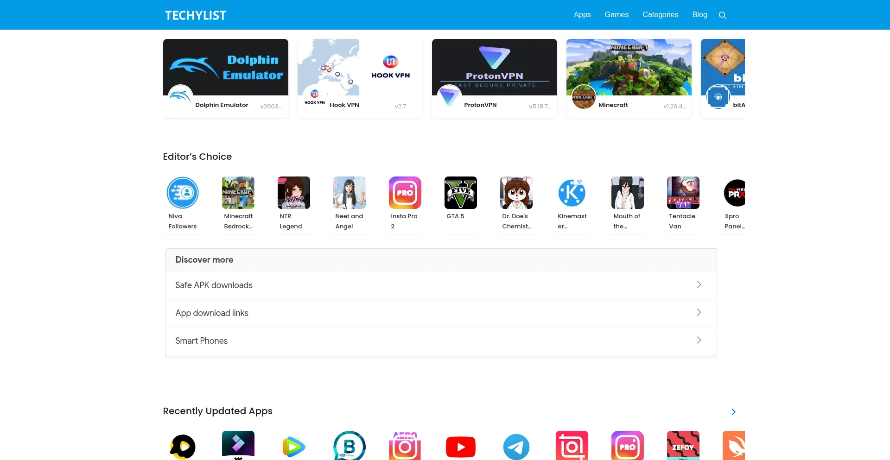Click the TECHYLIST site logo

(x=196, y=15)
